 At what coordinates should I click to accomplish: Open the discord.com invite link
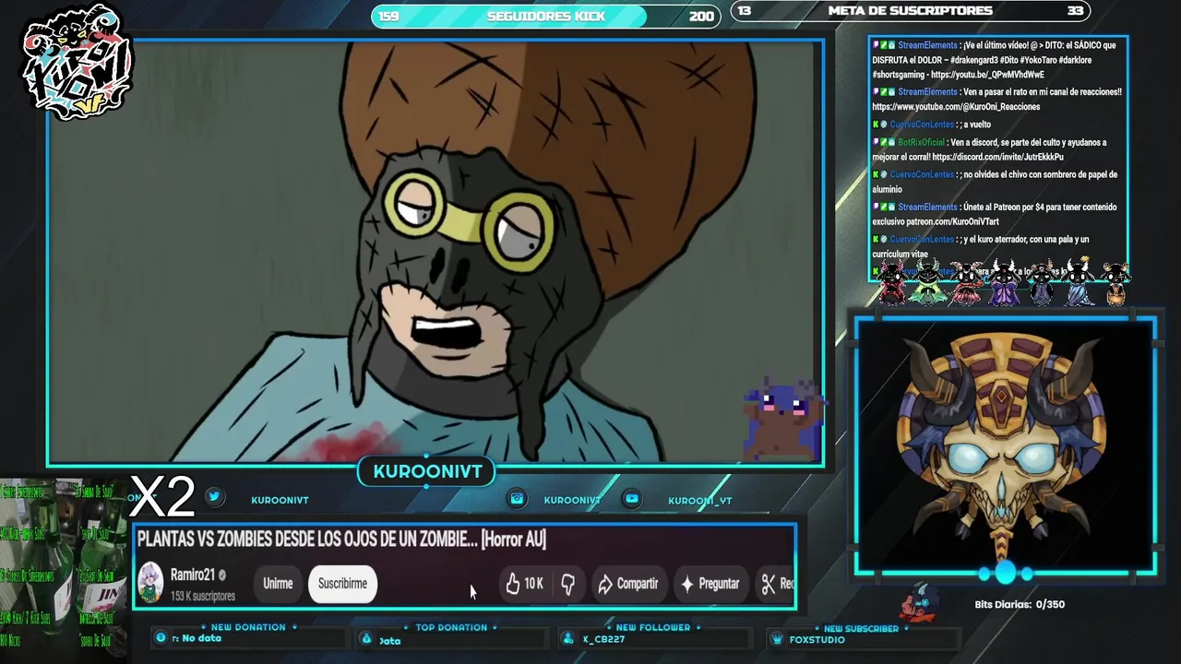tap(997, 158)
